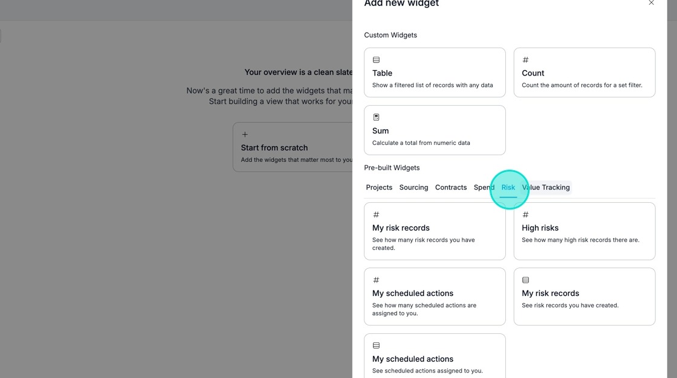This screenshot has width=677, height=378.
Task: Click the Start from scratch card
Action: point(293,147)
